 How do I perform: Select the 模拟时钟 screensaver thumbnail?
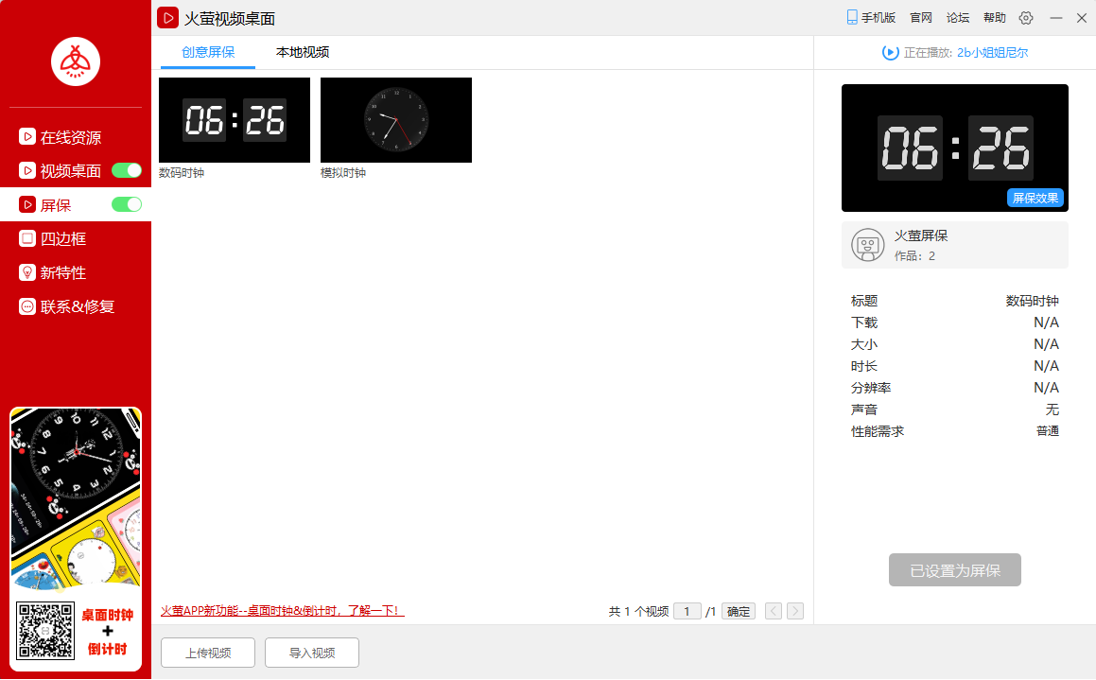[x=395, y=120]
